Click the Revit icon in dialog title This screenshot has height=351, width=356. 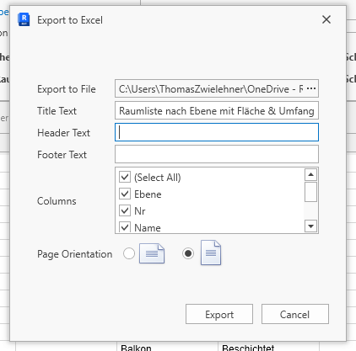24,19
